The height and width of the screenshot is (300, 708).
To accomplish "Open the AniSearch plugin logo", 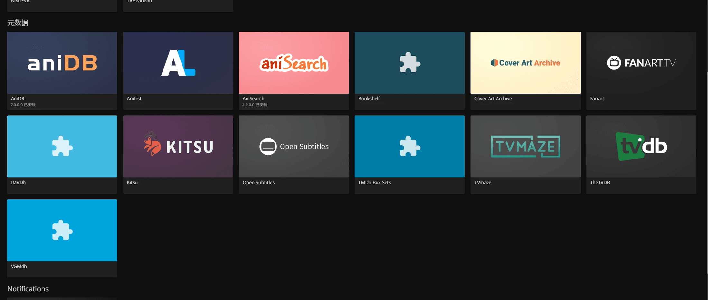I will (294, 63).
